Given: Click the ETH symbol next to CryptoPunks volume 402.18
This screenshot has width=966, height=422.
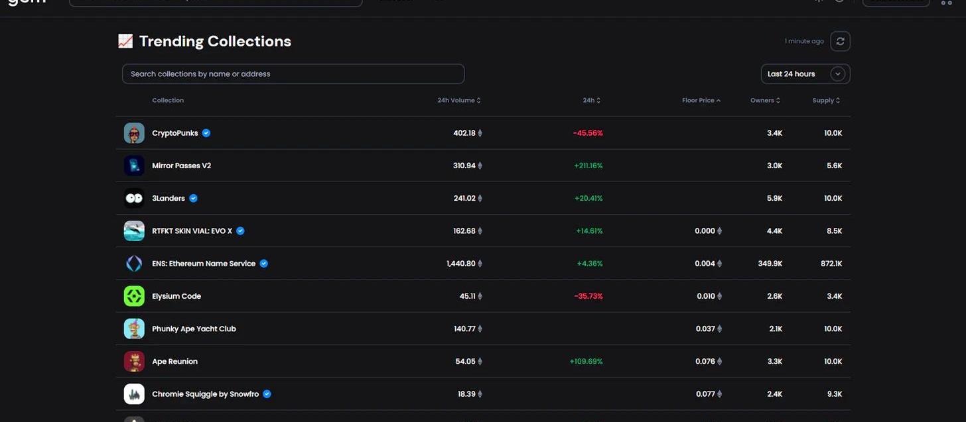Looking at the screenshot, I should [x=480, y=133].
